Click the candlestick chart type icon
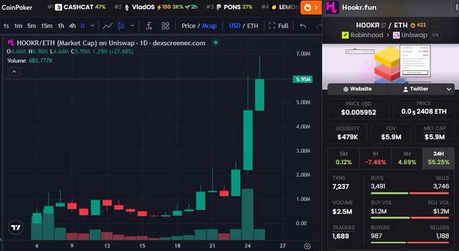The width and height of the screenshot is (459, 251). tap(121, 26)
